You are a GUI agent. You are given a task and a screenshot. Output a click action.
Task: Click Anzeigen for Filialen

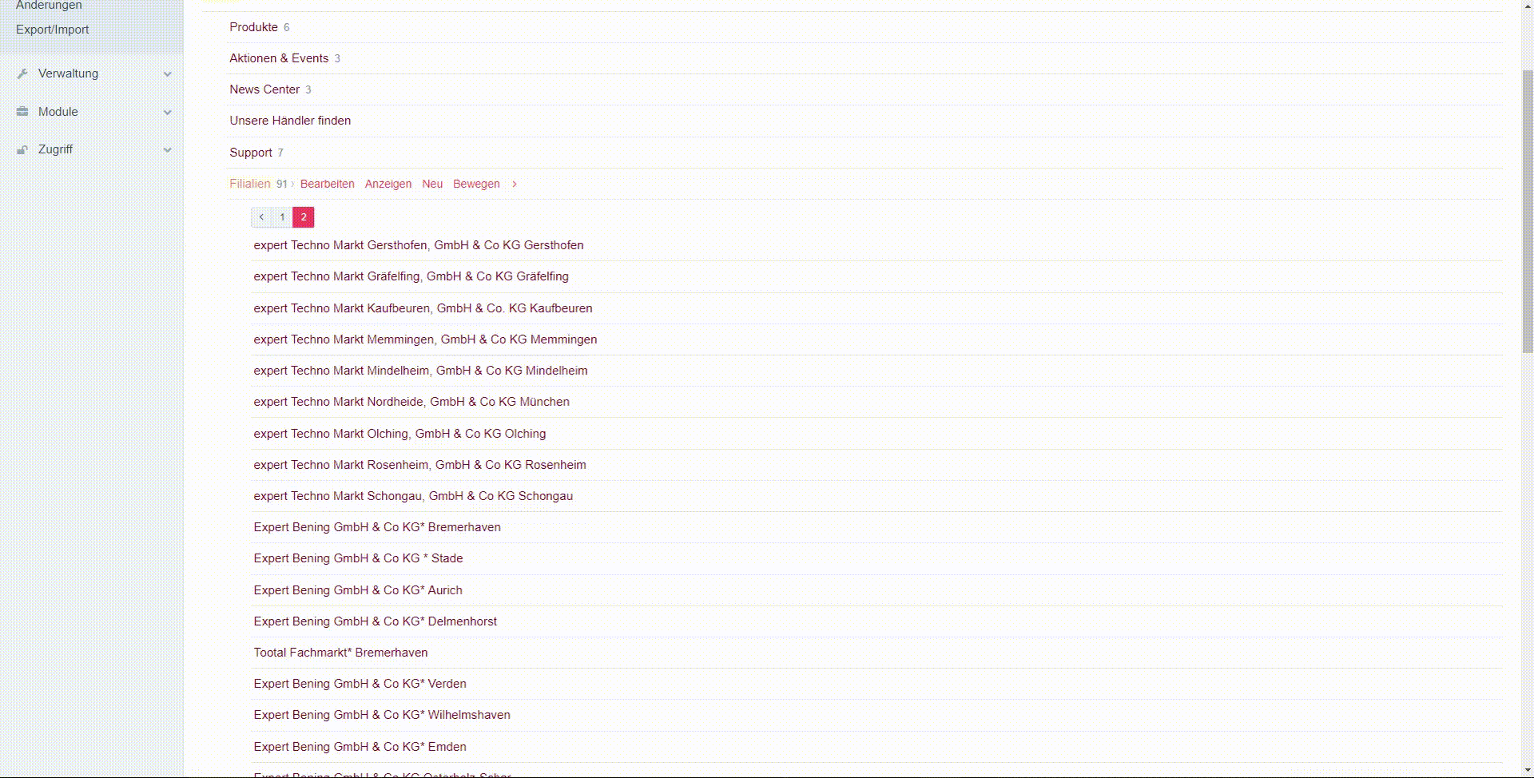388,184
